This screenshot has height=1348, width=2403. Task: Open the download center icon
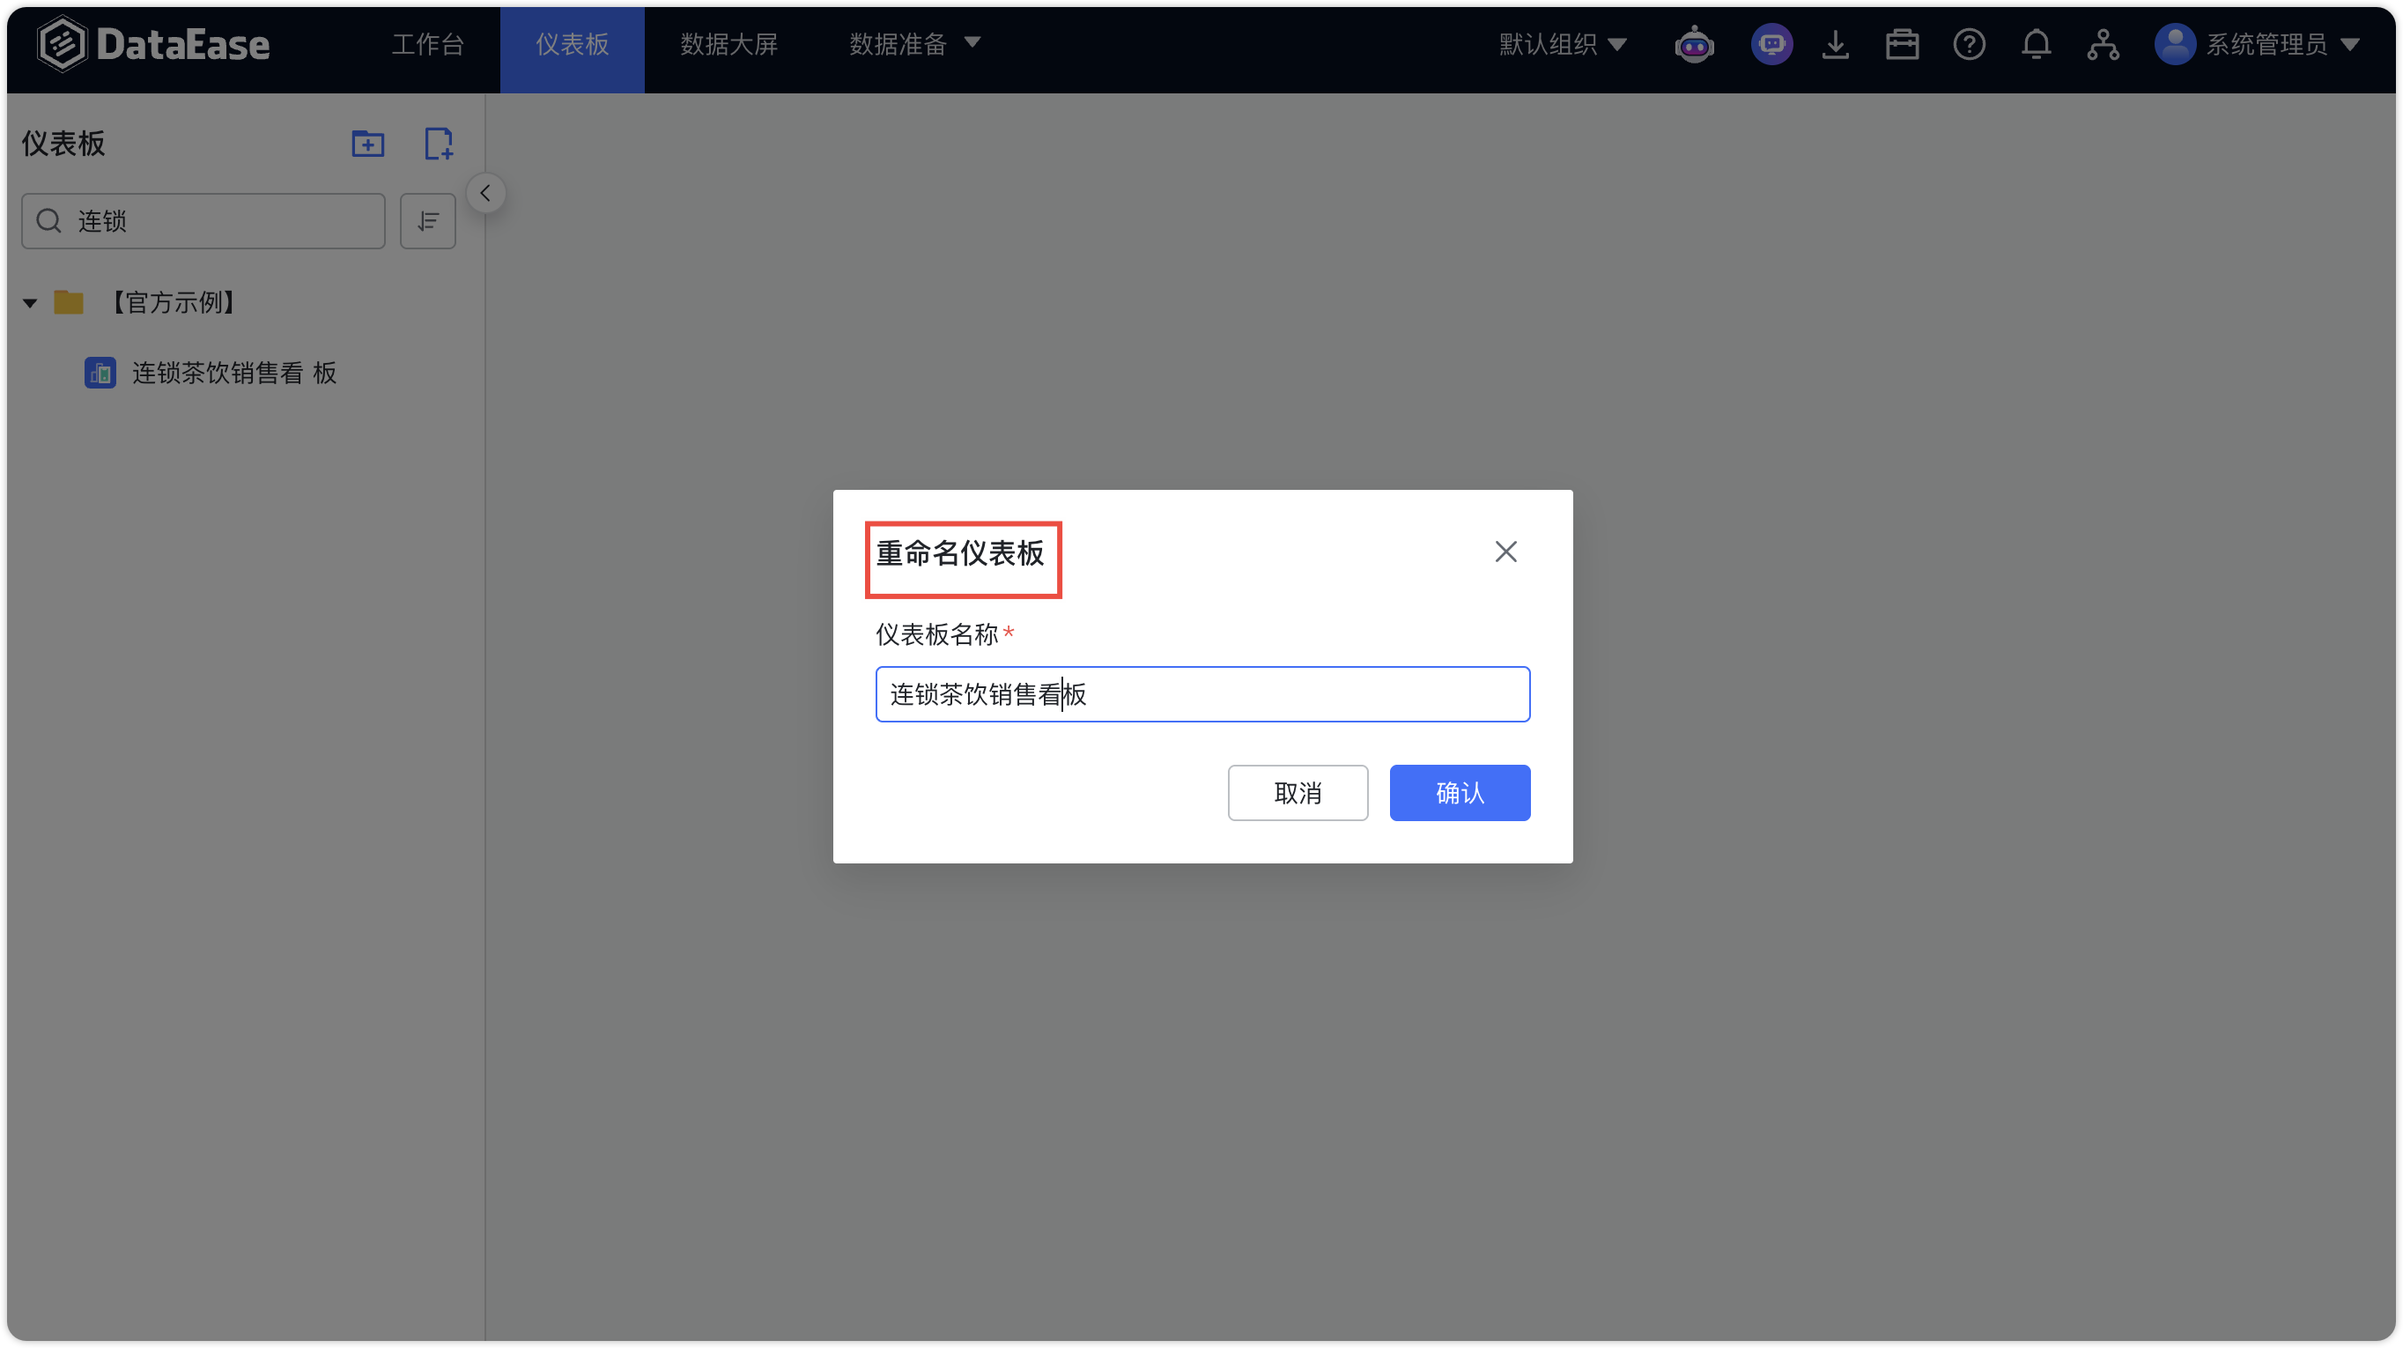click(1835, 44)
